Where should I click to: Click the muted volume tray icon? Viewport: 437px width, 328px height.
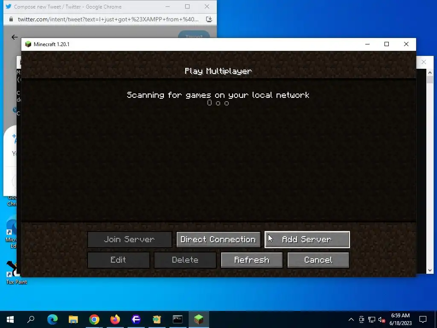click(x=382, y=319)
